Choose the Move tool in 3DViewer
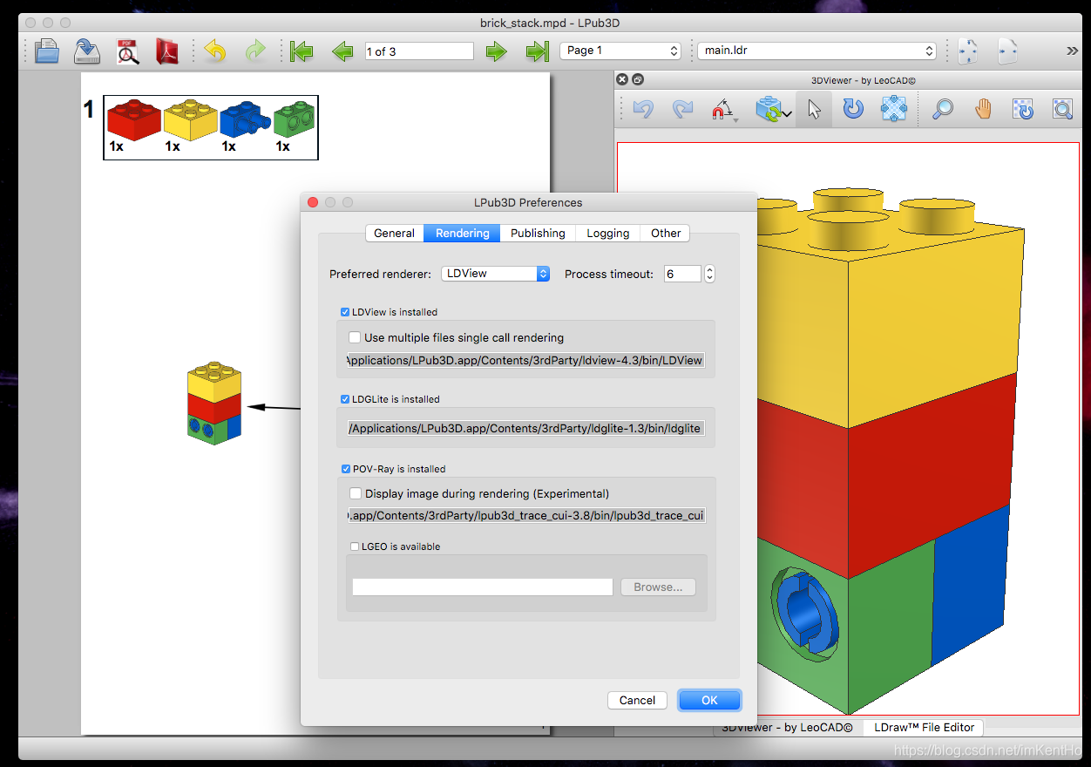1091x767 pixels. point(894,110)
